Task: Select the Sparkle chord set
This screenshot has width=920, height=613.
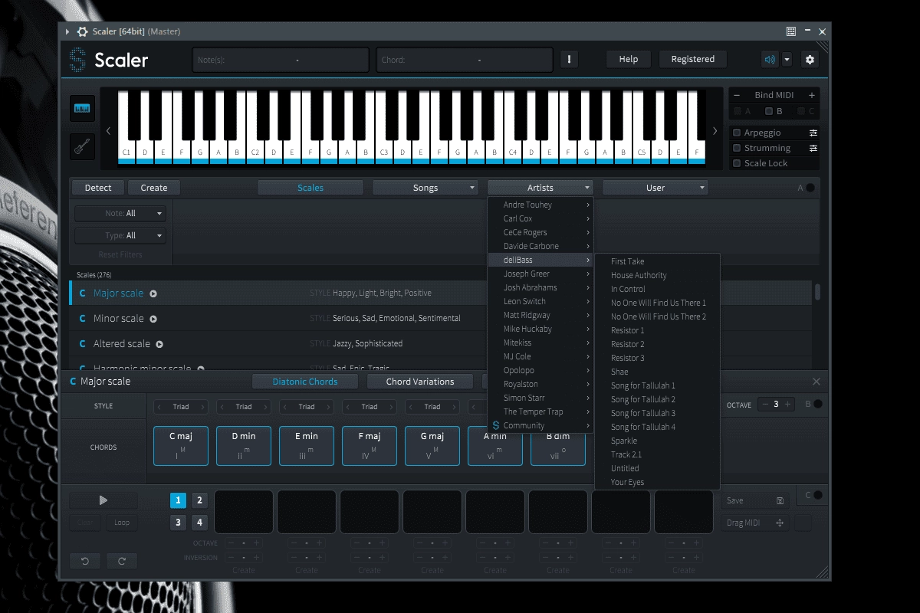Action: [x=657, y=441]
